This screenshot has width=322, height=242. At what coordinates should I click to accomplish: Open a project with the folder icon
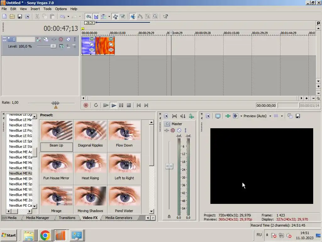point(12,16)
